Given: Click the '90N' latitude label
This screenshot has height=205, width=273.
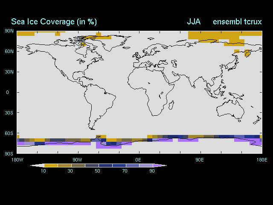Looking at the screenshot, I should click(9, 31).
